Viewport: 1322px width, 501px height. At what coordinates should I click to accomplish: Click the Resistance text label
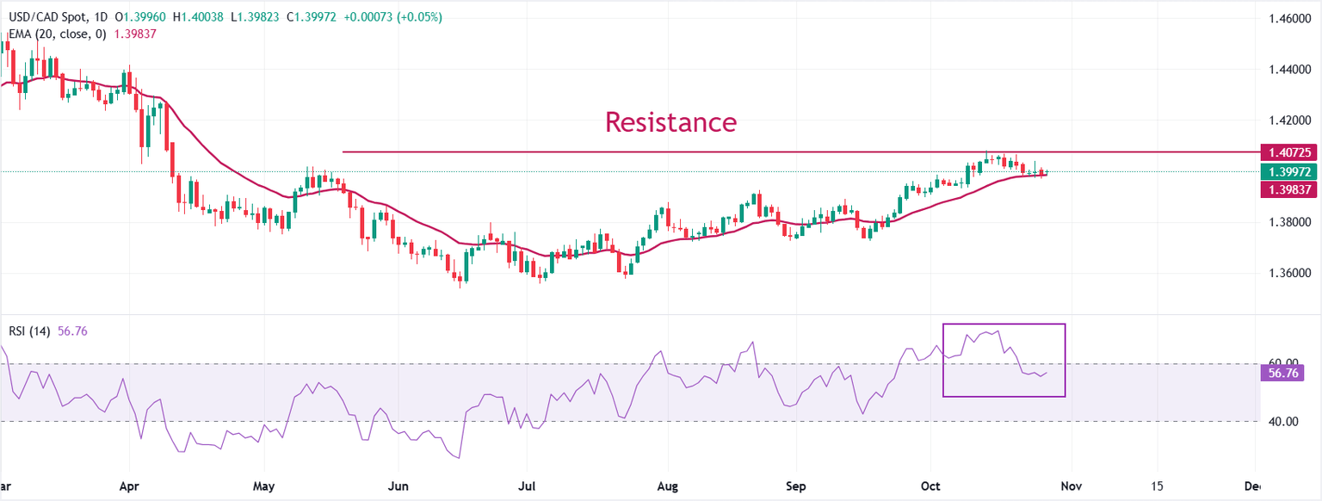(x=672, y=122)
